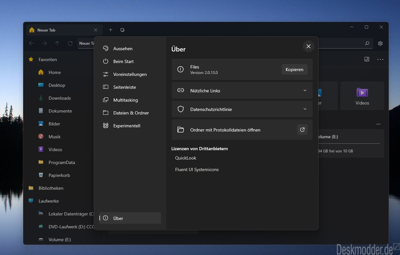
Task: Go up one folder level
Action: coord(57,43)
